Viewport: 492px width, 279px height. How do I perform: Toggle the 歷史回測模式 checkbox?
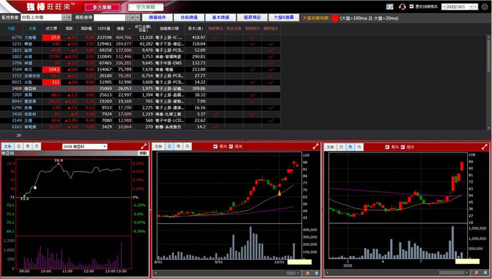(412, 7)
